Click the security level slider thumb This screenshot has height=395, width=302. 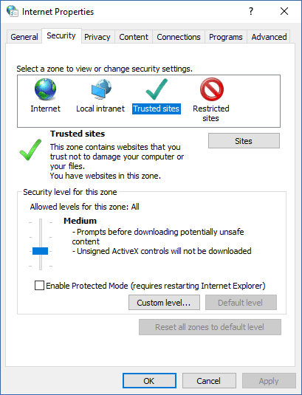[x=41, y=251]
